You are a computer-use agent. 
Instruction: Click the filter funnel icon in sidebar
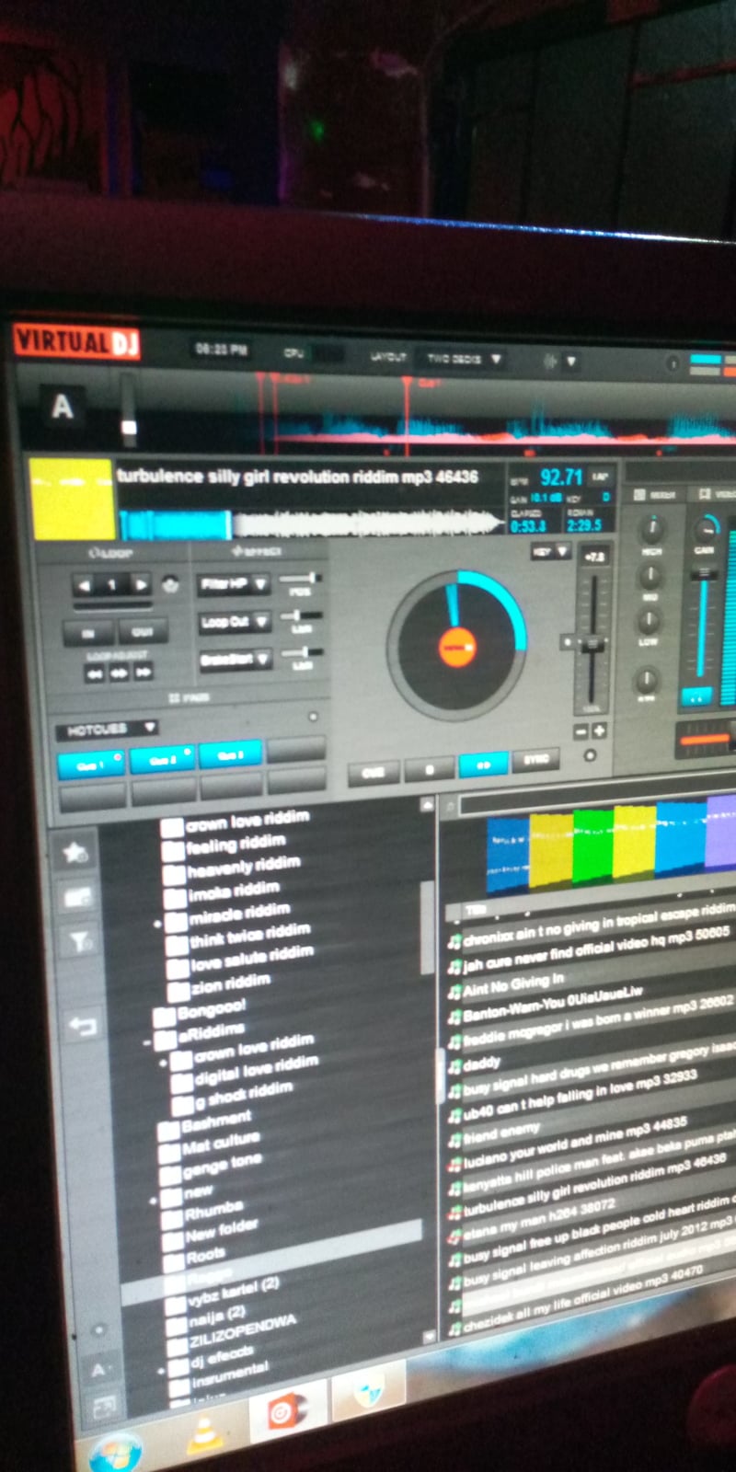[79, 940]
